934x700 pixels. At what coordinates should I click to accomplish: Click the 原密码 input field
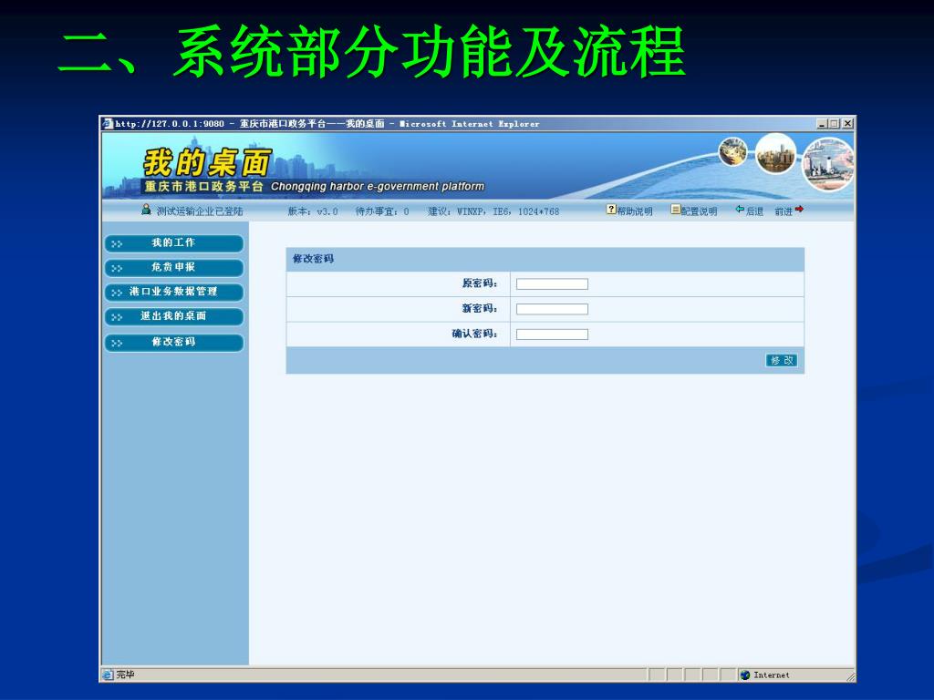[552, 284]
